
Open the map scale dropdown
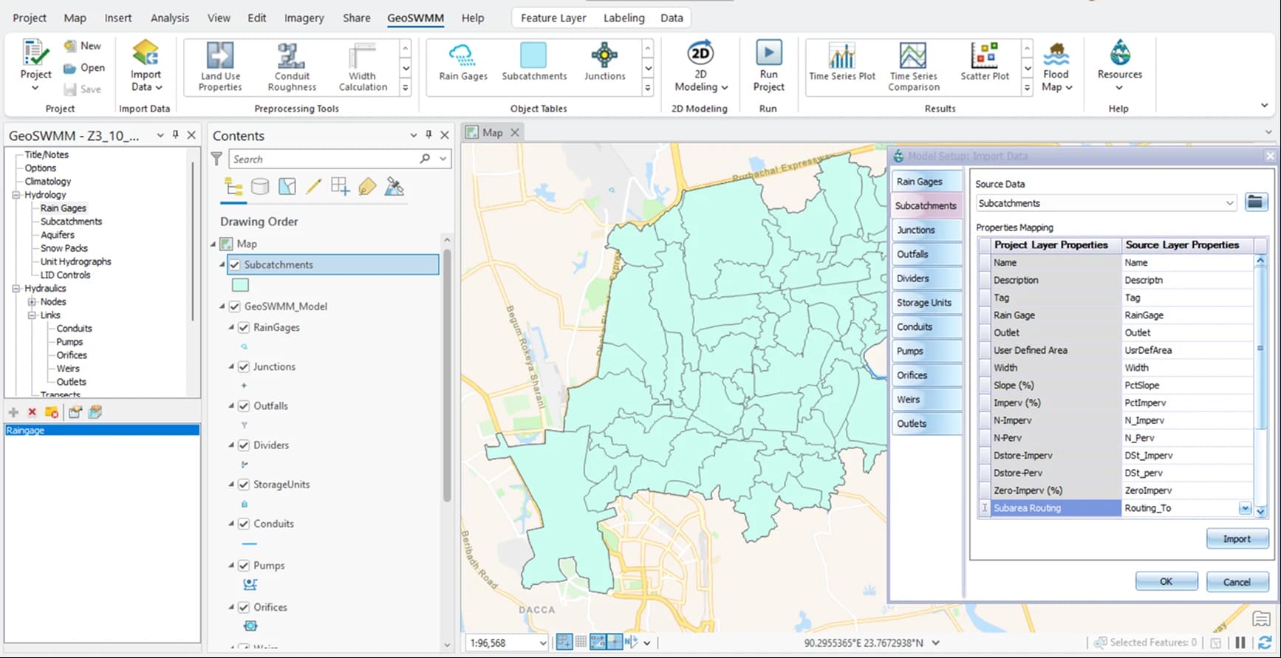coord(543,643)
